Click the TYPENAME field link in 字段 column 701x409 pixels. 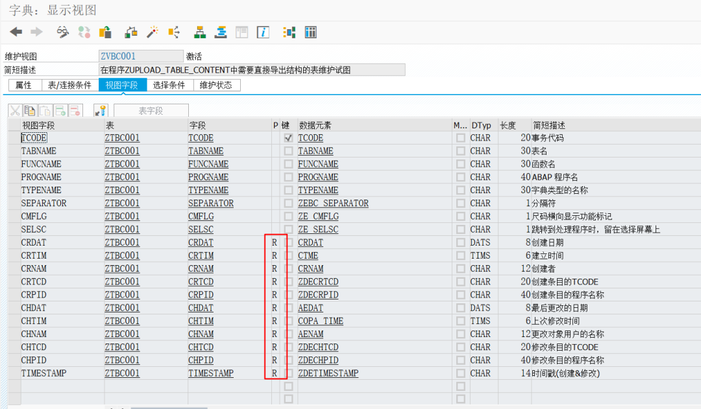click(208, 190)
